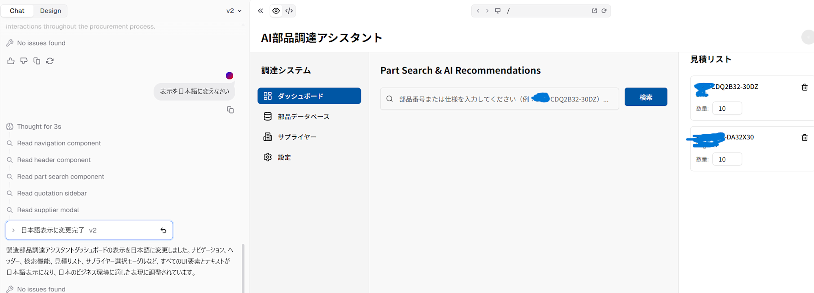The height and width of the screenshot is (293, 814).
Task: Delete the DQ2B32-30DZ quote item
Action: click(x=805, y=87)
